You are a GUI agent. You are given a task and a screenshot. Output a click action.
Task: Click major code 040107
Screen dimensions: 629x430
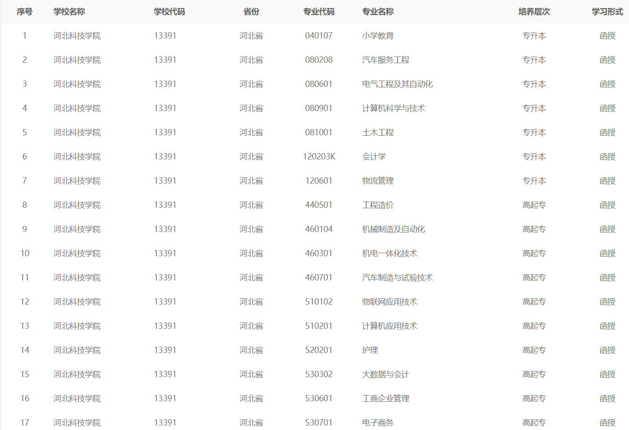(319, 36)
